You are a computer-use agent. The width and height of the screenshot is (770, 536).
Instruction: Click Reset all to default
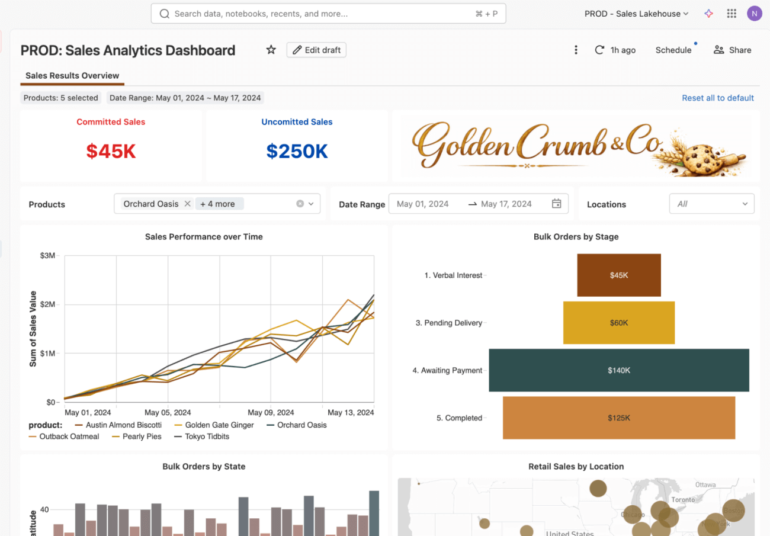point(718,98)
